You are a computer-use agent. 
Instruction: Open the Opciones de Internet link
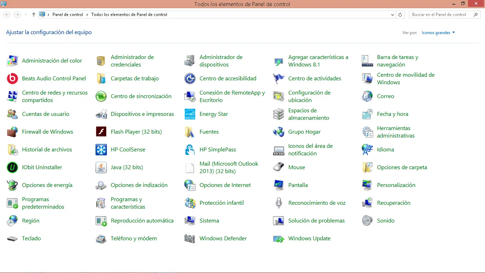pyautogui.click(x=225, y=185)
